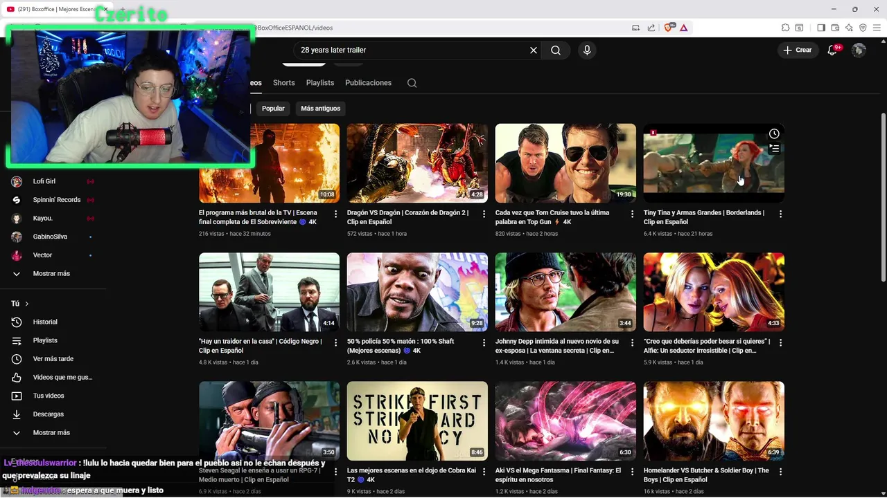Image resolution: width=887 pixels, height=498 pixels.
Task: Click install app icon in address bar
Action: (x=635, y=28)
